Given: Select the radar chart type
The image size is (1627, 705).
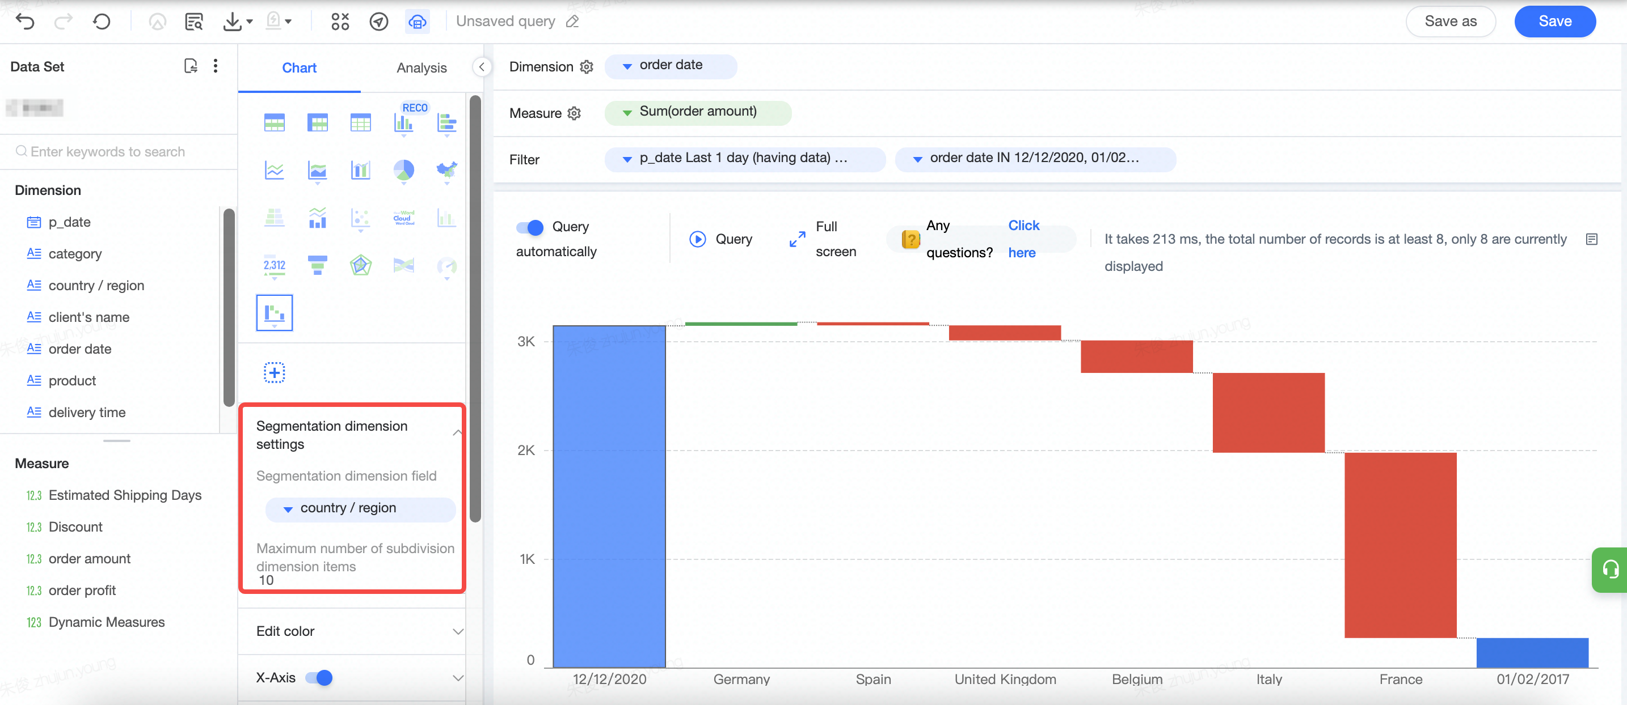Looking at the screenshot, I should pos(360,266).
